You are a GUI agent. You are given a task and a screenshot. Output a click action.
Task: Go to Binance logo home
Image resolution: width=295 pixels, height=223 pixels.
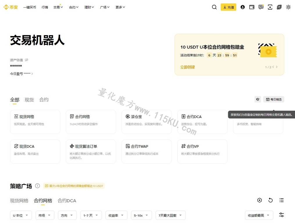10,7
